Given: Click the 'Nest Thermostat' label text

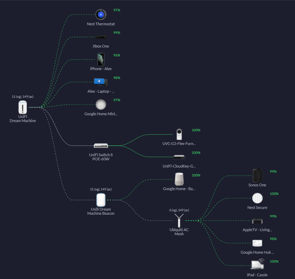Looking at the screenshot, I should 101,24.
